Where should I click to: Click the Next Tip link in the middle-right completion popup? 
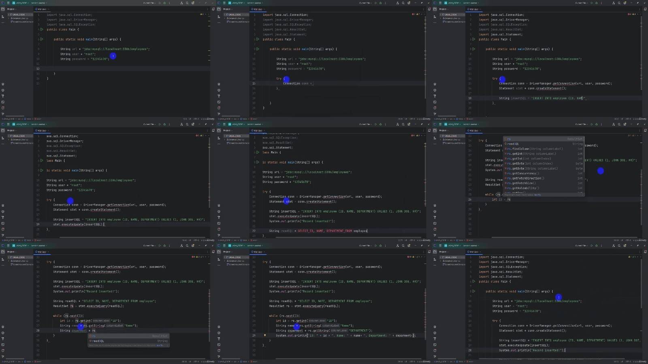click(x=537, y=195)
